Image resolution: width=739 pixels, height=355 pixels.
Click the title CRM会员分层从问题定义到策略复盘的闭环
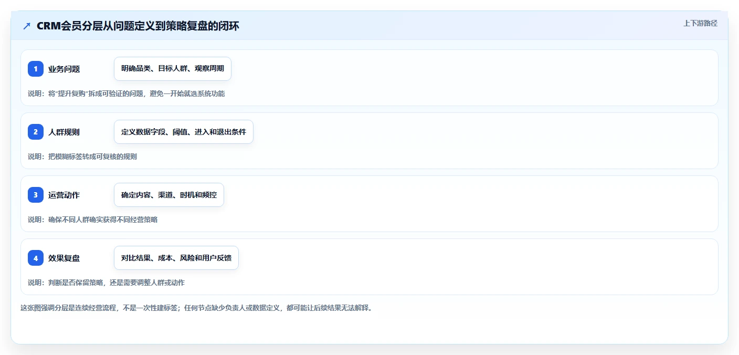tap(138, 26)
